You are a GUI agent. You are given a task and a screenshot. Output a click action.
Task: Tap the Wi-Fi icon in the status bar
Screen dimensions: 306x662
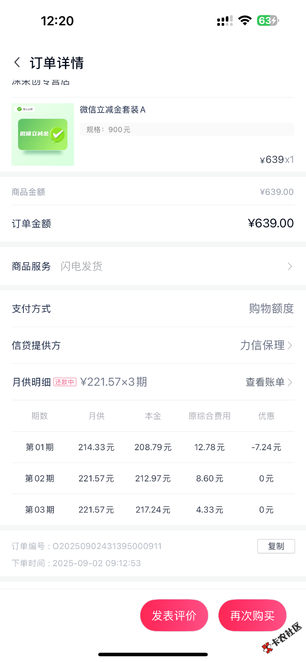click(x=245, y=21)
